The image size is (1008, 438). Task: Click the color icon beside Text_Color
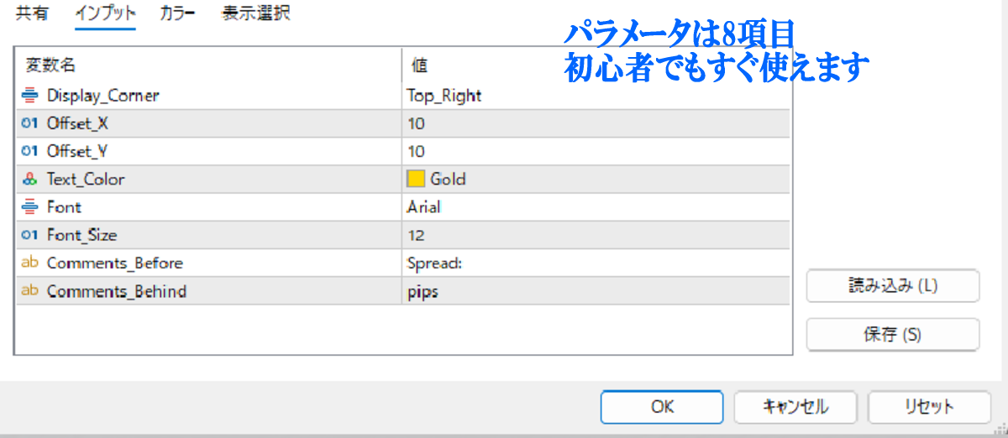click(29, 179)
